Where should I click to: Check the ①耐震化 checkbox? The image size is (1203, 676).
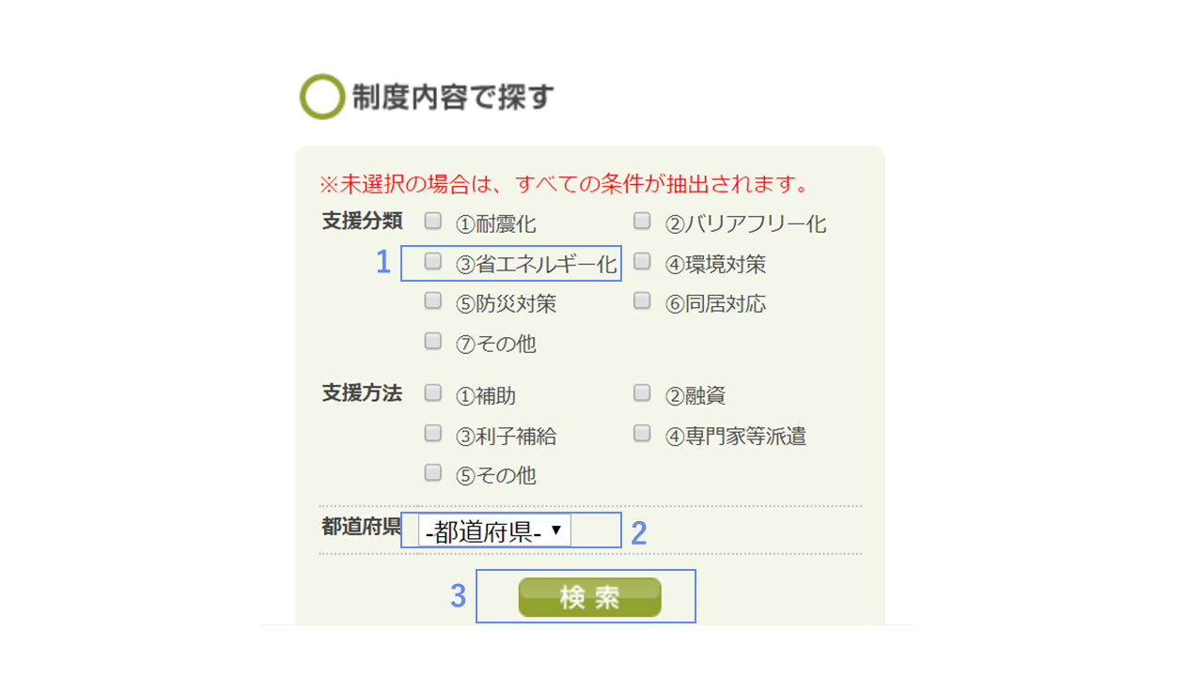point(433,222)
